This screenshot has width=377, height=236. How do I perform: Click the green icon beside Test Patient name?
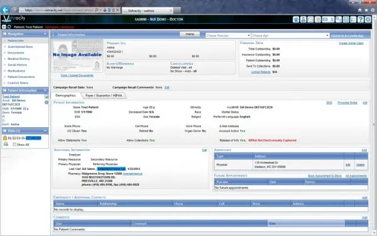(46, 96)
